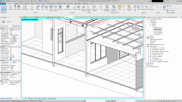Switch to Vista ribbon tab

pos(65,4)
